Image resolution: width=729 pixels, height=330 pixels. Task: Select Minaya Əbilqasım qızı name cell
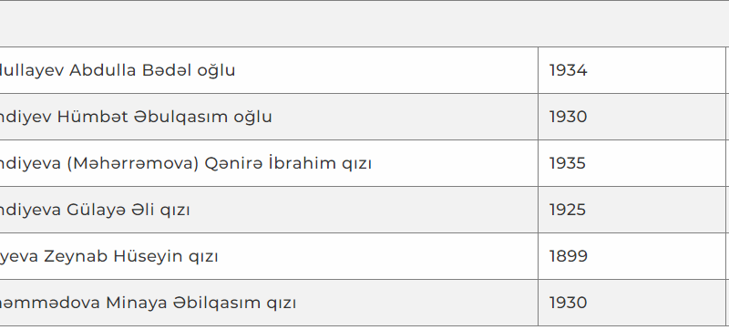pos(269,303)
